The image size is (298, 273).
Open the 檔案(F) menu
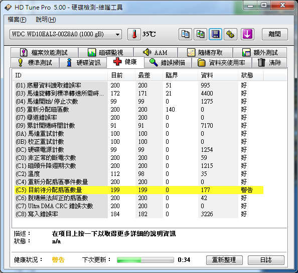click(17, 20)
